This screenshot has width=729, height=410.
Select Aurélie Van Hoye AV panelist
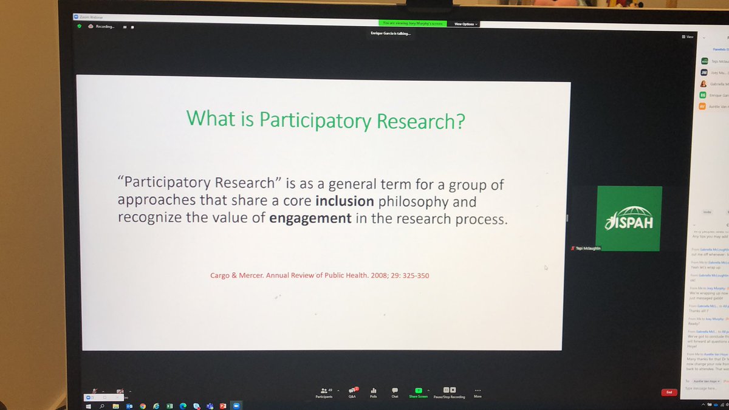tap(714, 106)
